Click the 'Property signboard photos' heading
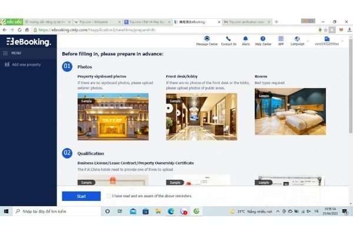Screen dimensions: 353x235 [x=102, y=76]
